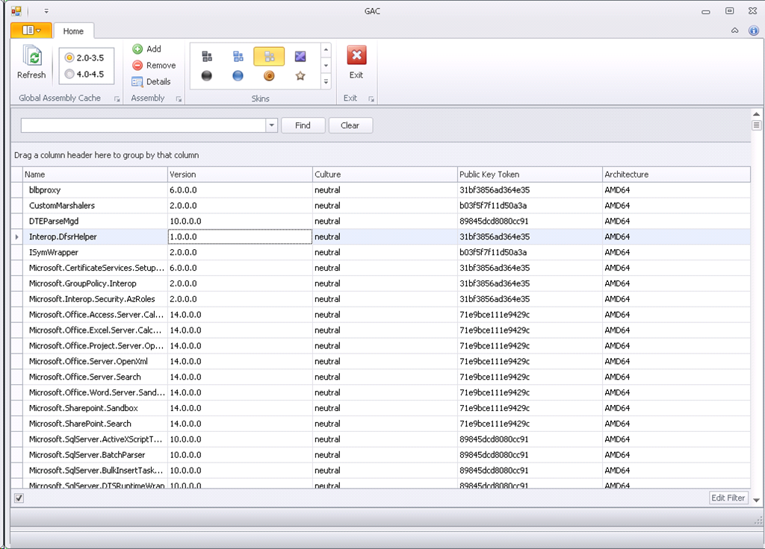This screenshot has width=765, height=549.
Task: Select the Microsoft.SharePoint.Search row
Action: [380, 424]
